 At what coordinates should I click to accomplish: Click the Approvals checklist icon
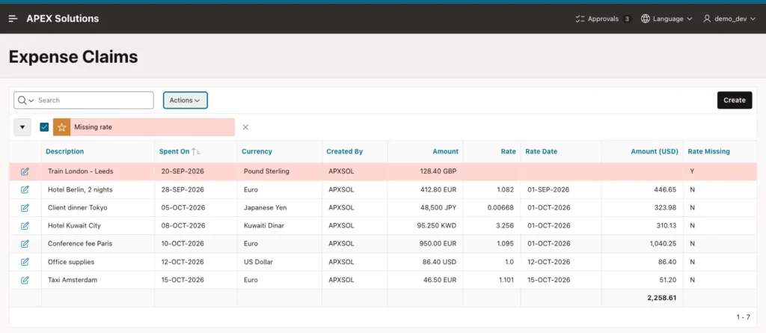tap(580, 19)
